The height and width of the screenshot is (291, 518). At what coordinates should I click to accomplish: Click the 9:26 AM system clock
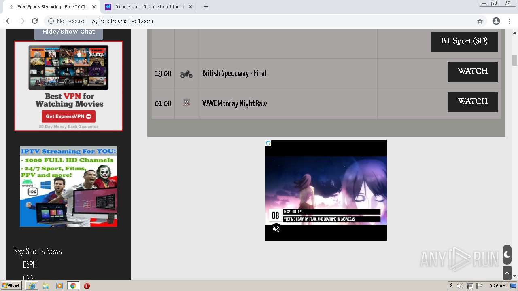tap(497, 286)
